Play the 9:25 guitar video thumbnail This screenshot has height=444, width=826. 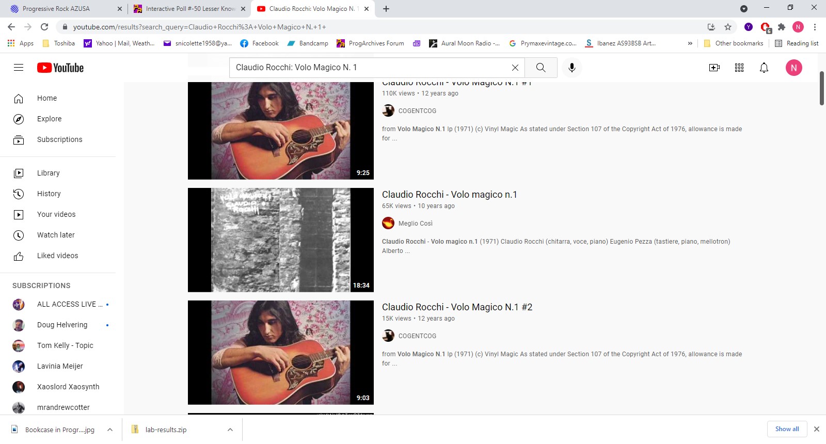pos(281,131)
